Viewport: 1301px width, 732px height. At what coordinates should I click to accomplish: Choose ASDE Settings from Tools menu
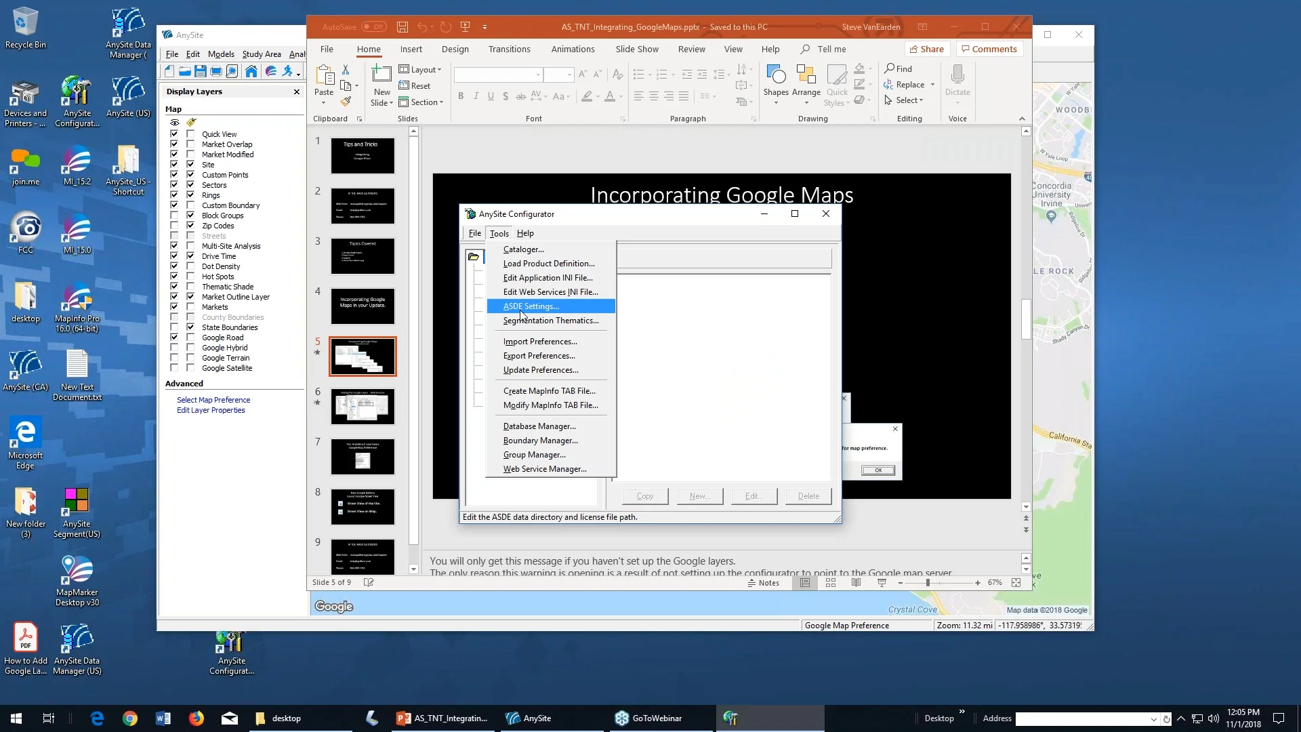[551, 306]
